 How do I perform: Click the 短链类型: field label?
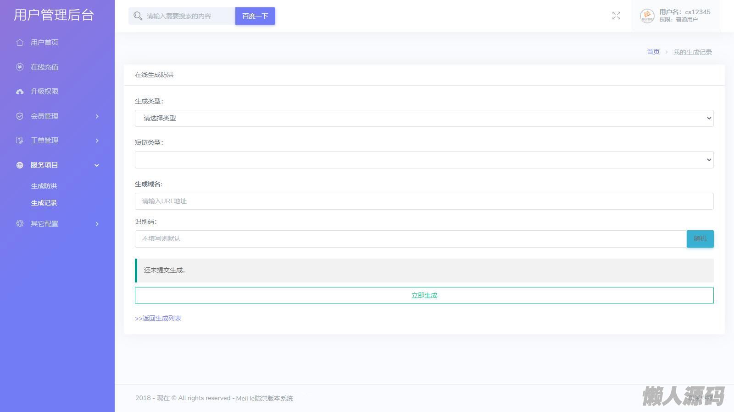point(149,142)
